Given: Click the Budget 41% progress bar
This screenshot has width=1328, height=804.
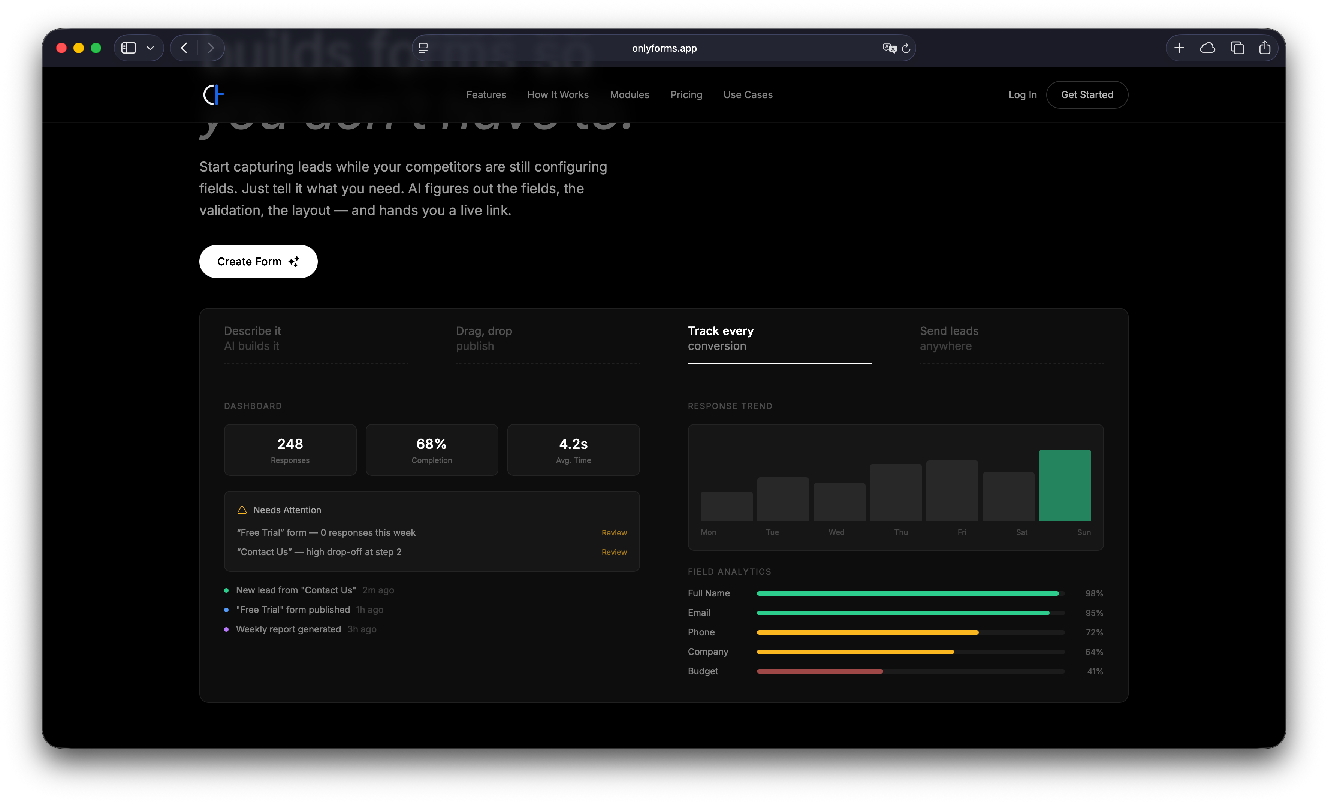Looking at the screenshot, I should pyautogui.click(x=910, y=671).
